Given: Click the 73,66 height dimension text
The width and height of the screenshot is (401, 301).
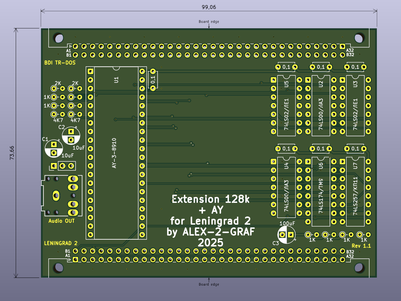Looking at the screenshot, I should (12, 153).
